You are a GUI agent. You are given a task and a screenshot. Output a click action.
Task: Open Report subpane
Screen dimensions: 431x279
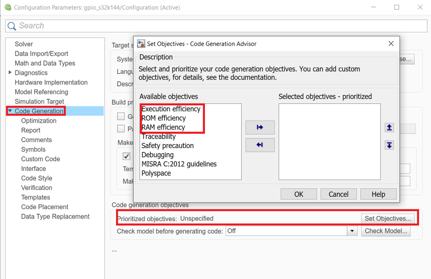(31, 130)
